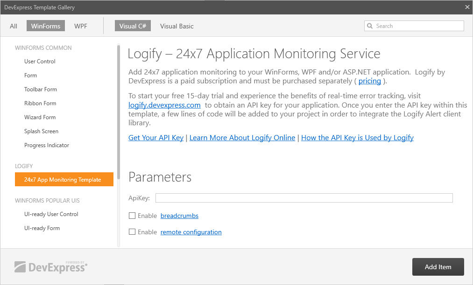Switch to the All platforms tab
The image size is (473, 285).
[14, 26]
